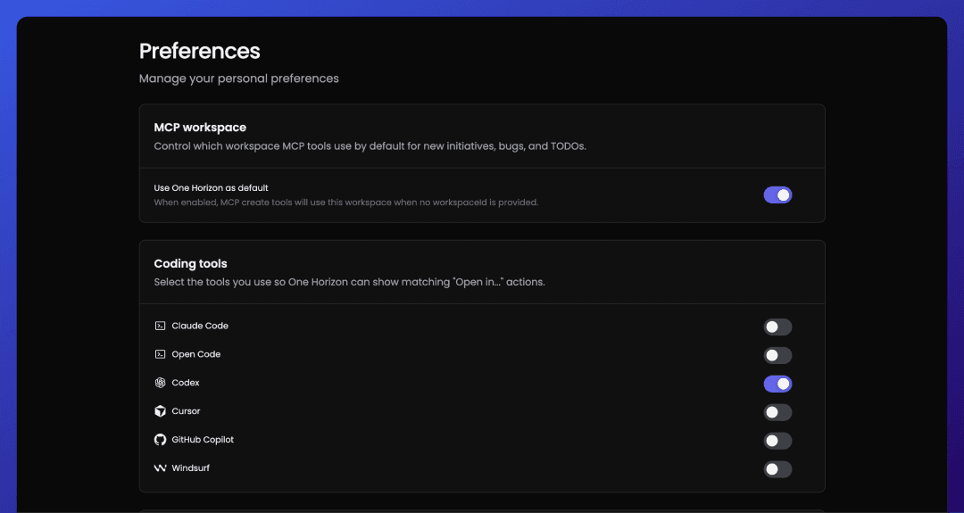
Task: Enable the Claude Code toggle
Action: click(777, 327)
